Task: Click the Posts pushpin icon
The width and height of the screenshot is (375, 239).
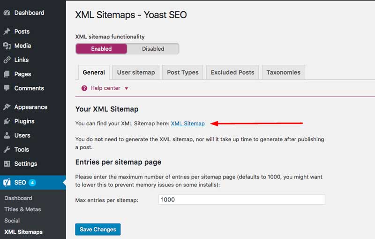Action: (7, 31)
